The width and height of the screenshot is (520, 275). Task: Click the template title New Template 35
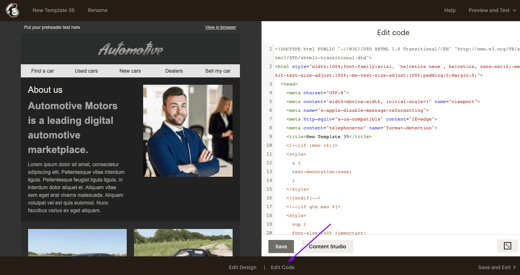(53, 10)
